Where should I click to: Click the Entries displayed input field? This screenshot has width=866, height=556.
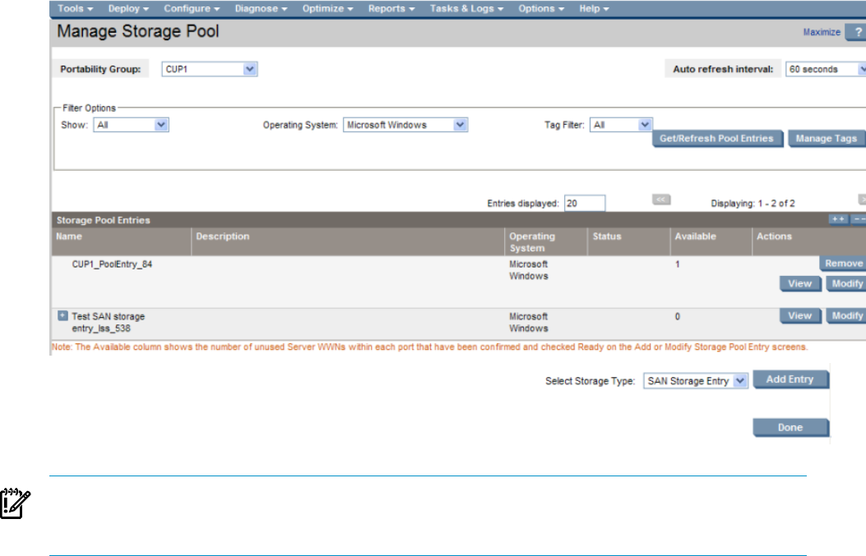585,203
